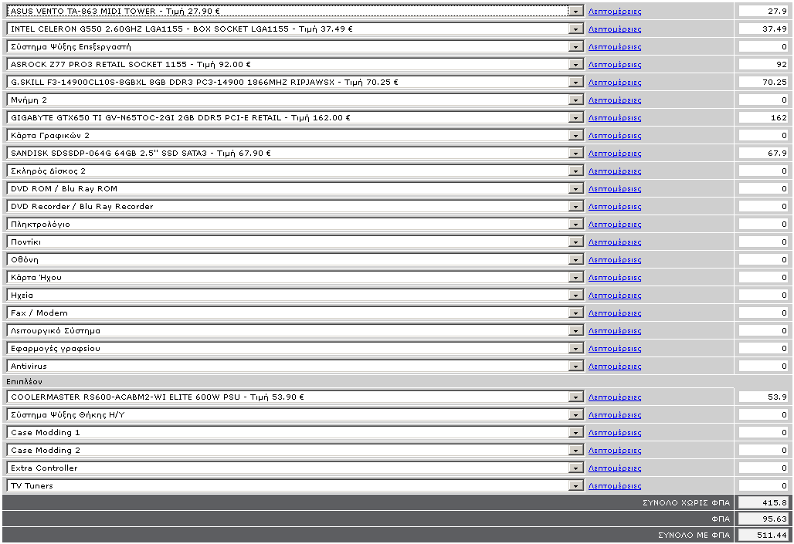The height and width of the screenshot is (544, 794).
Task: Click the ΣΥΝΟΛΟ ΜΕ ΦΠΑ total field 511.44
Action: pos(763,535)
